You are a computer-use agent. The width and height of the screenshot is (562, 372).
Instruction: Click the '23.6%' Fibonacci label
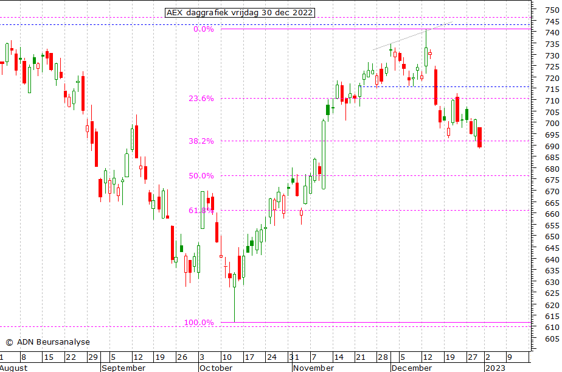[201, 98]
